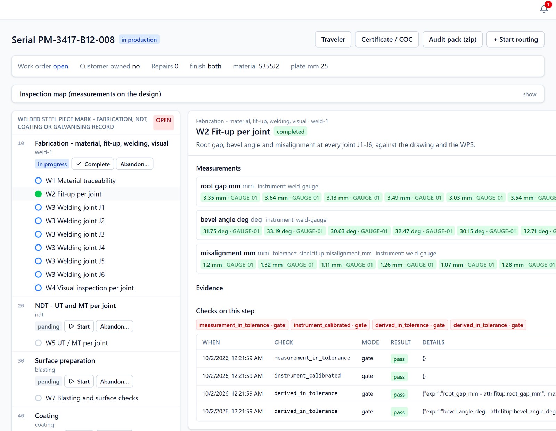This screenshot has width=556, height=431.
Task: Click the 1.2 mm GAUGE-01 misalignment reading
Action: (228, 265)
